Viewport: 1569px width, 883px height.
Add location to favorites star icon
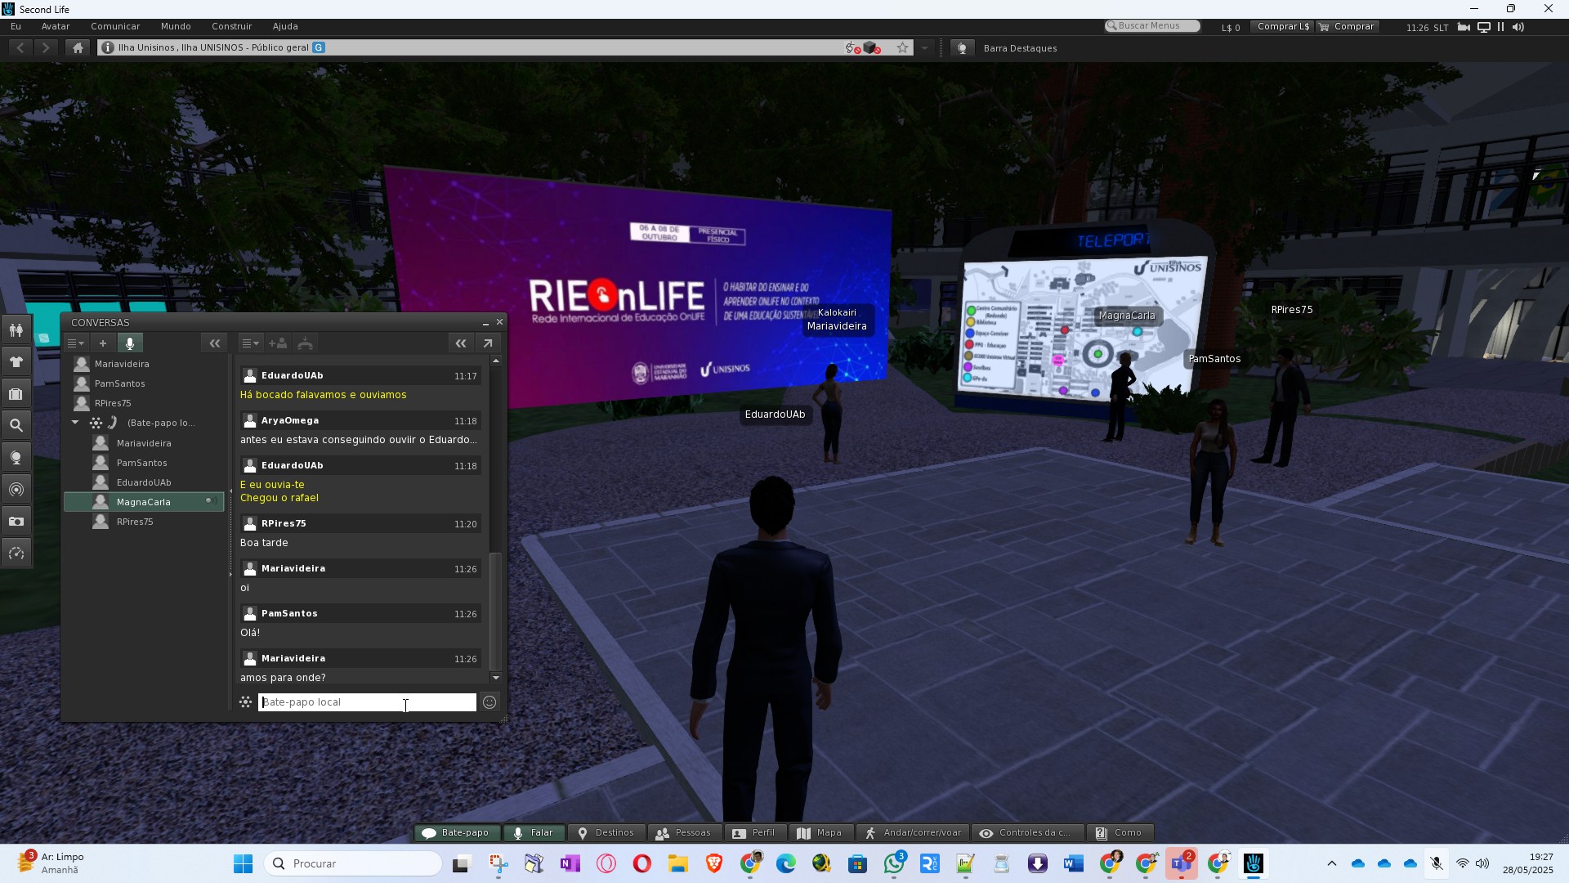(902, 47)
